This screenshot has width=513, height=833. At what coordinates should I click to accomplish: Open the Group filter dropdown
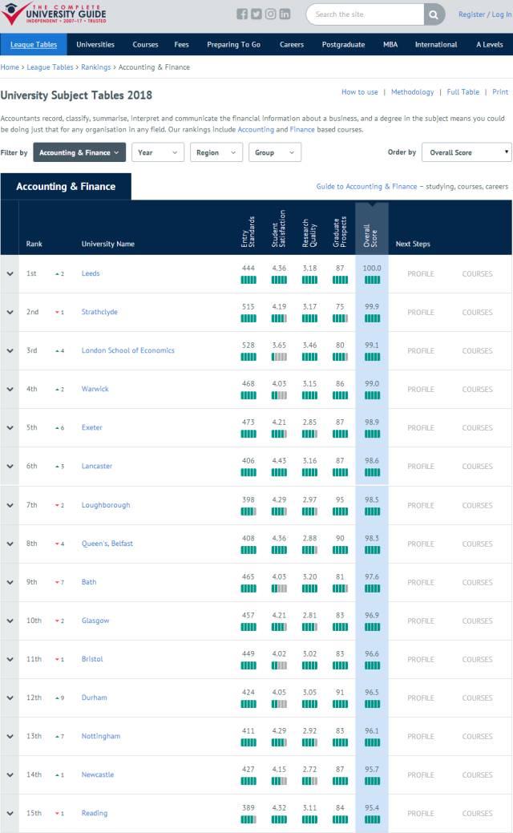coord(275,152)
